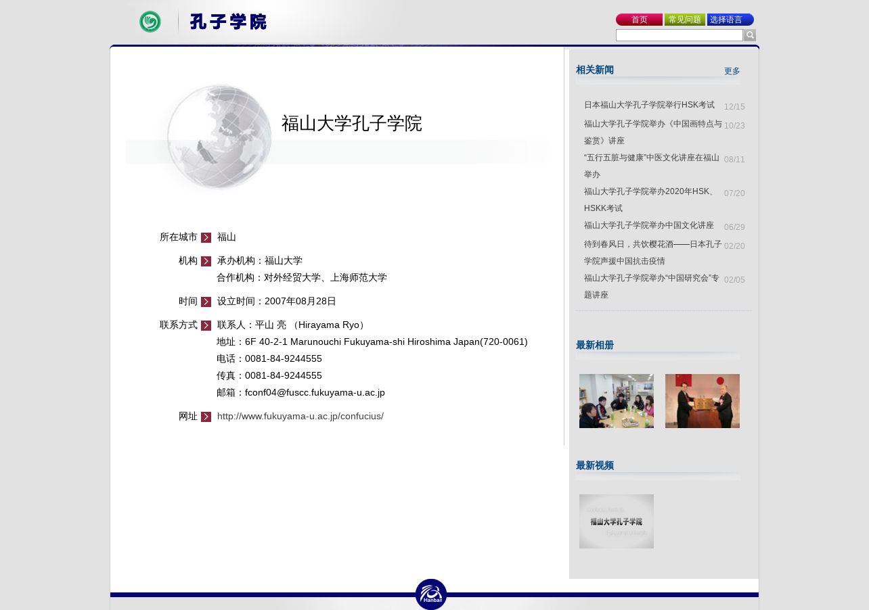Click the date 12/15 in news list
869x610 pixels.
pos(734,107)
